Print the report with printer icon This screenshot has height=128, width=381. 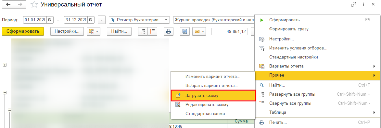[x=168, y=31]
